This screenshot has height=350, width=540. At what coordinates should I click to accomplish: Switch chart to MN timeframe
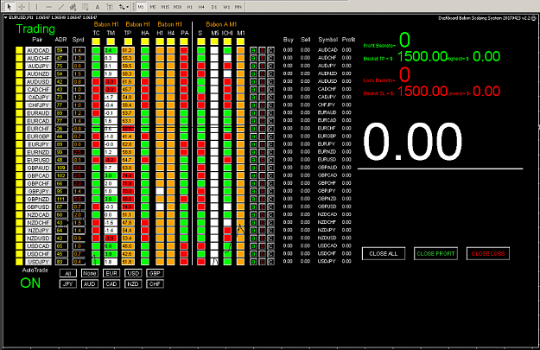(x=238, y=7)
